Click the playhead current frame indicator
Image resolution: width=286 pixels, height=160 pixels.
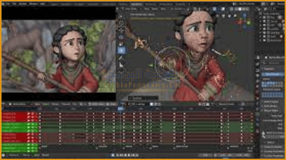[x=120, y=109]
